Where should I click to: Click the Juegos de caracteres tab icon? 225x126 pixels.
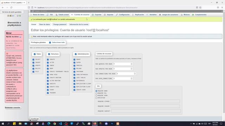(160, 15)
